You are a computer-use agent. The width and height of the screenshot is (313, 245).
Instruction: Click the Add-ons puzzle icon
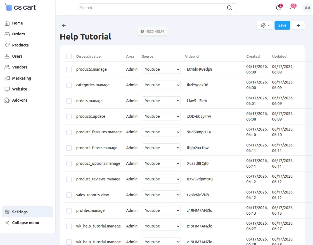[7, 100]
